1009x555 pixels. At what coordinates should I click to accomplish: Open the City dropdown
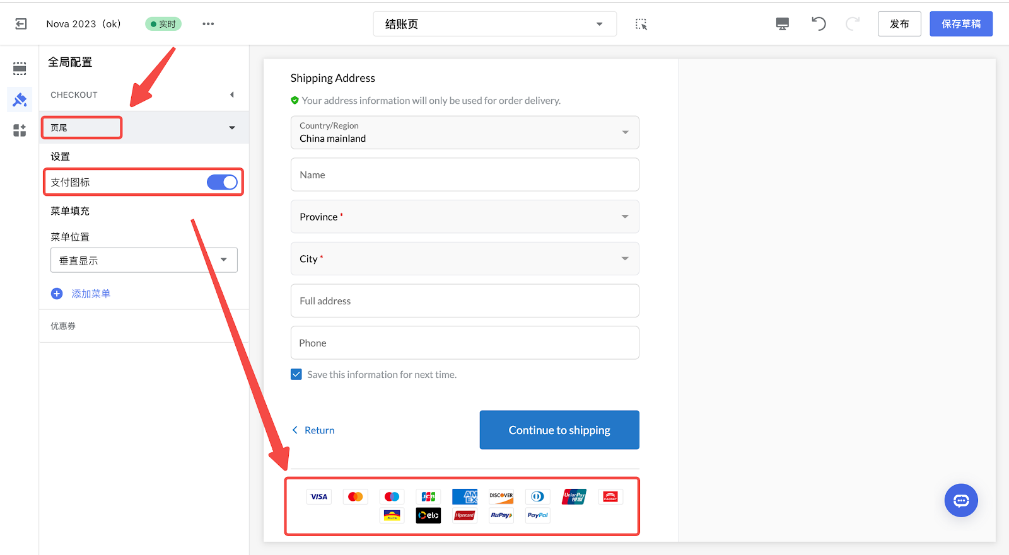465,259
